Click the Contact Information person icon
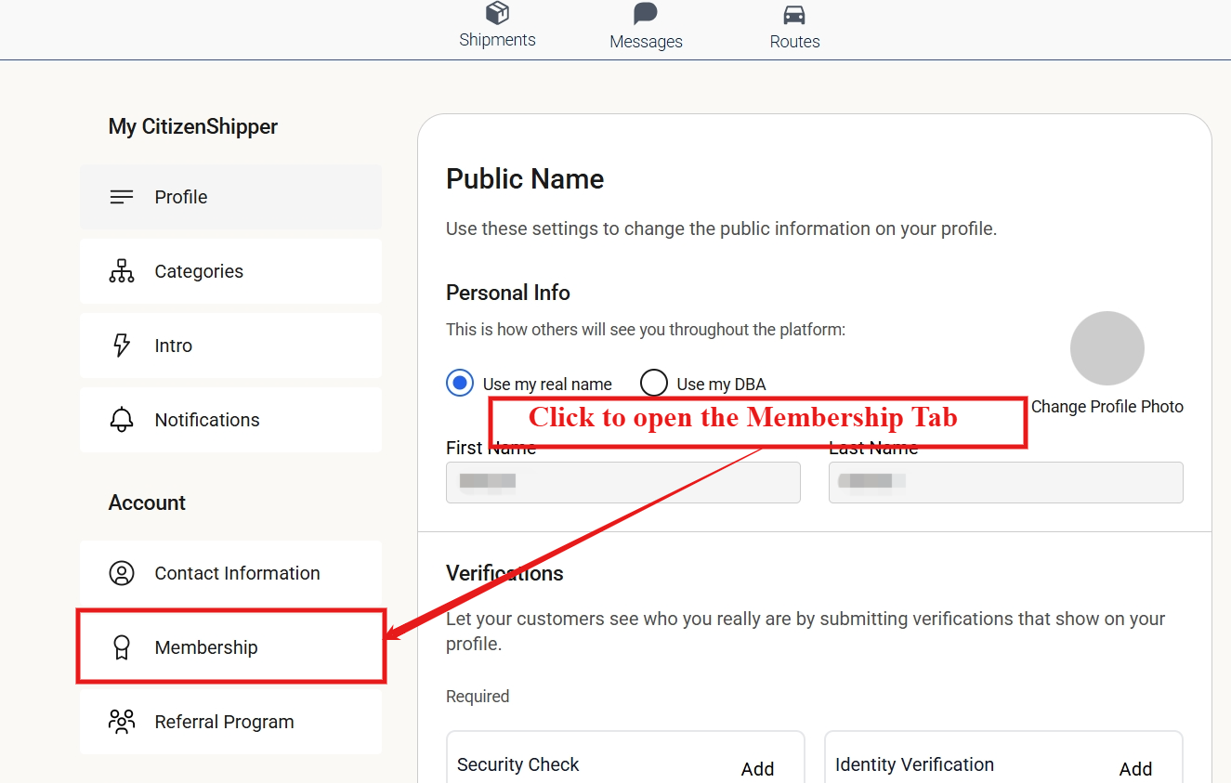1231x783 pixels. [122, 573]
